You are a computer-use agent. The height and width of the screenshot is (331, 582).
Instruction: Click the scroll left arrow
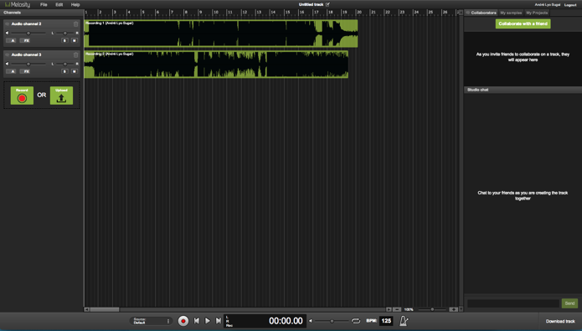86,309
